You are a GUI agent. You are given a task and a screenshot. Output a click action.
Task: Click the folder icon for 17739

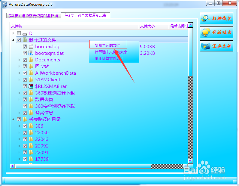coord(31,159)
